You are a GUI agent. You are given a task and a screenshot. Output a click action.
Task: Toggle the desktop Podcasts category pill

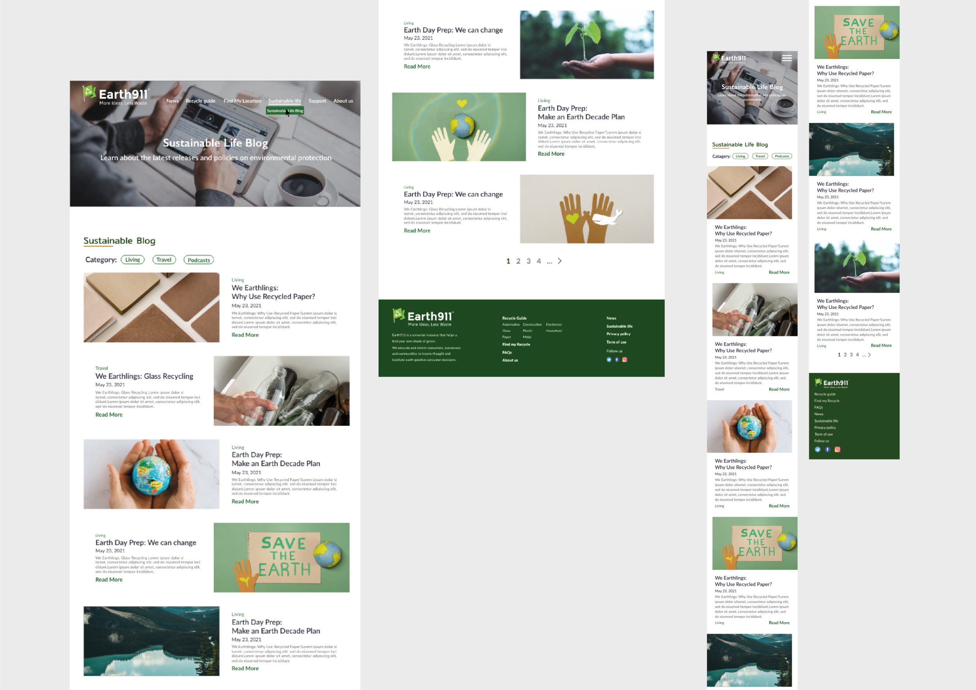(198, 260)
